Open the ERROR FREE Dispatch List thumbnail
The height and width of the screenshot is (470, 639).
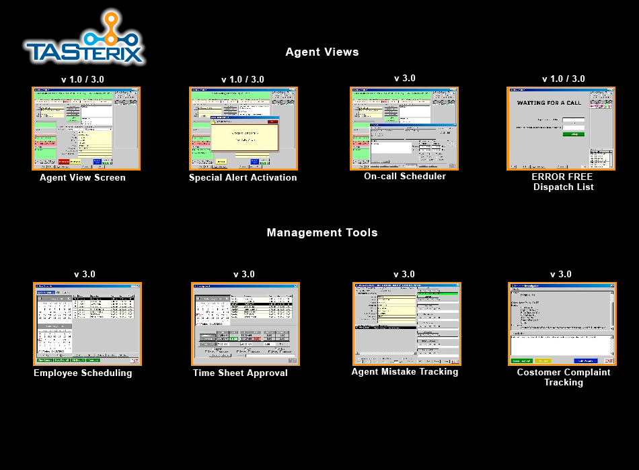pos(561,128)
